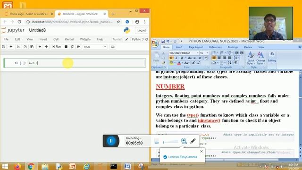The height and width of the screenshot is (170, 302).
Task: Open a new Chrome tab
Action: click(113, 14)
